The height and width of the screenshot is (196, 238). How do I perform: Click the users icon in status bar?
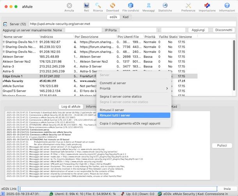[51, 194]
